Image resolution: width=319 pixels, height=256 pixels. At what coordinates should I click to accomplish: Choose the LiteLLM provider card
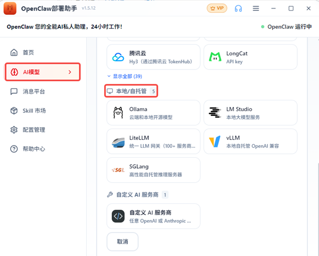(x=154, y=141)
